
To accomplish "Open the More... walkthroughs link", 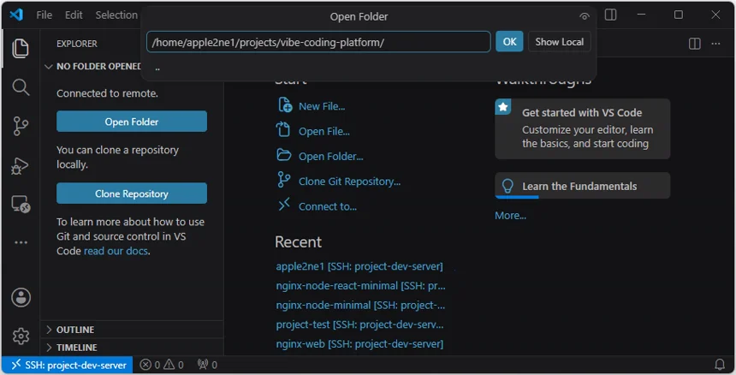I will (x=510, y=216).
